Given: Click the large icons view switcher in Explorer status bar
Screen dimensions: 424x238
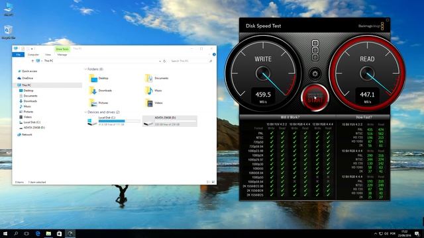Looking at the screenshot, I should pos(213,182).
